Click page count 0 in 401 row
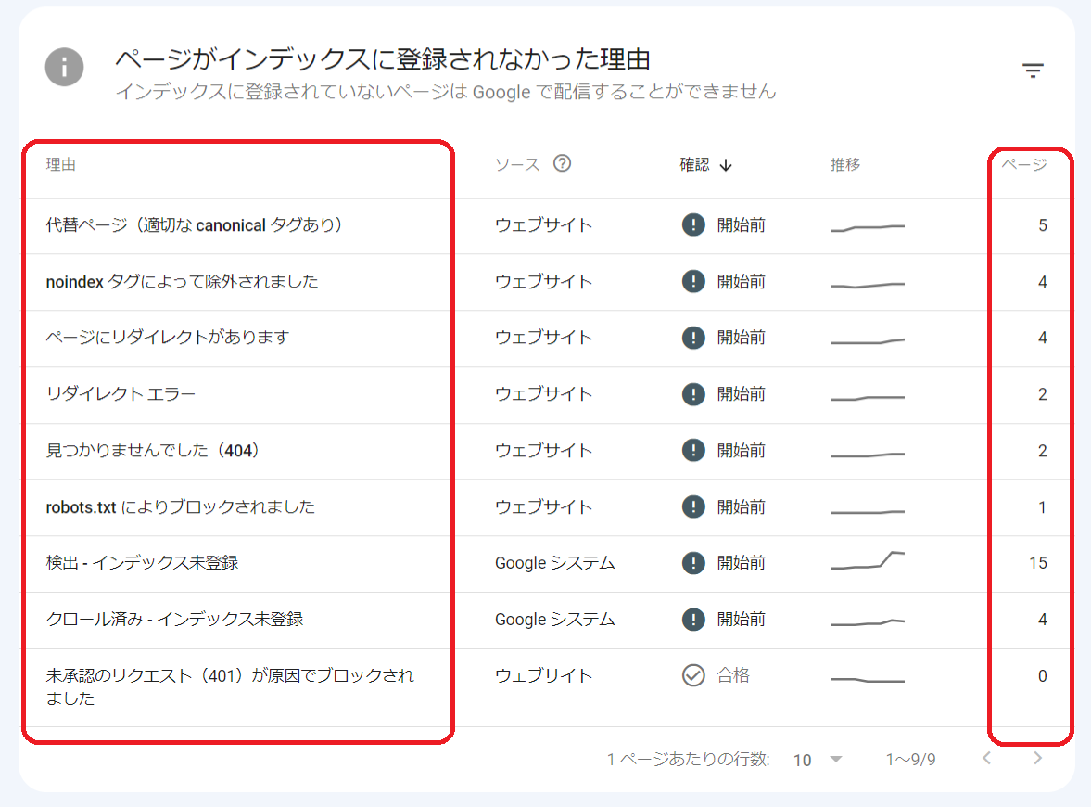Image resolution: width=1091 pixels, height=807 pixels. pyautogui.click(x=1042, y=675)
